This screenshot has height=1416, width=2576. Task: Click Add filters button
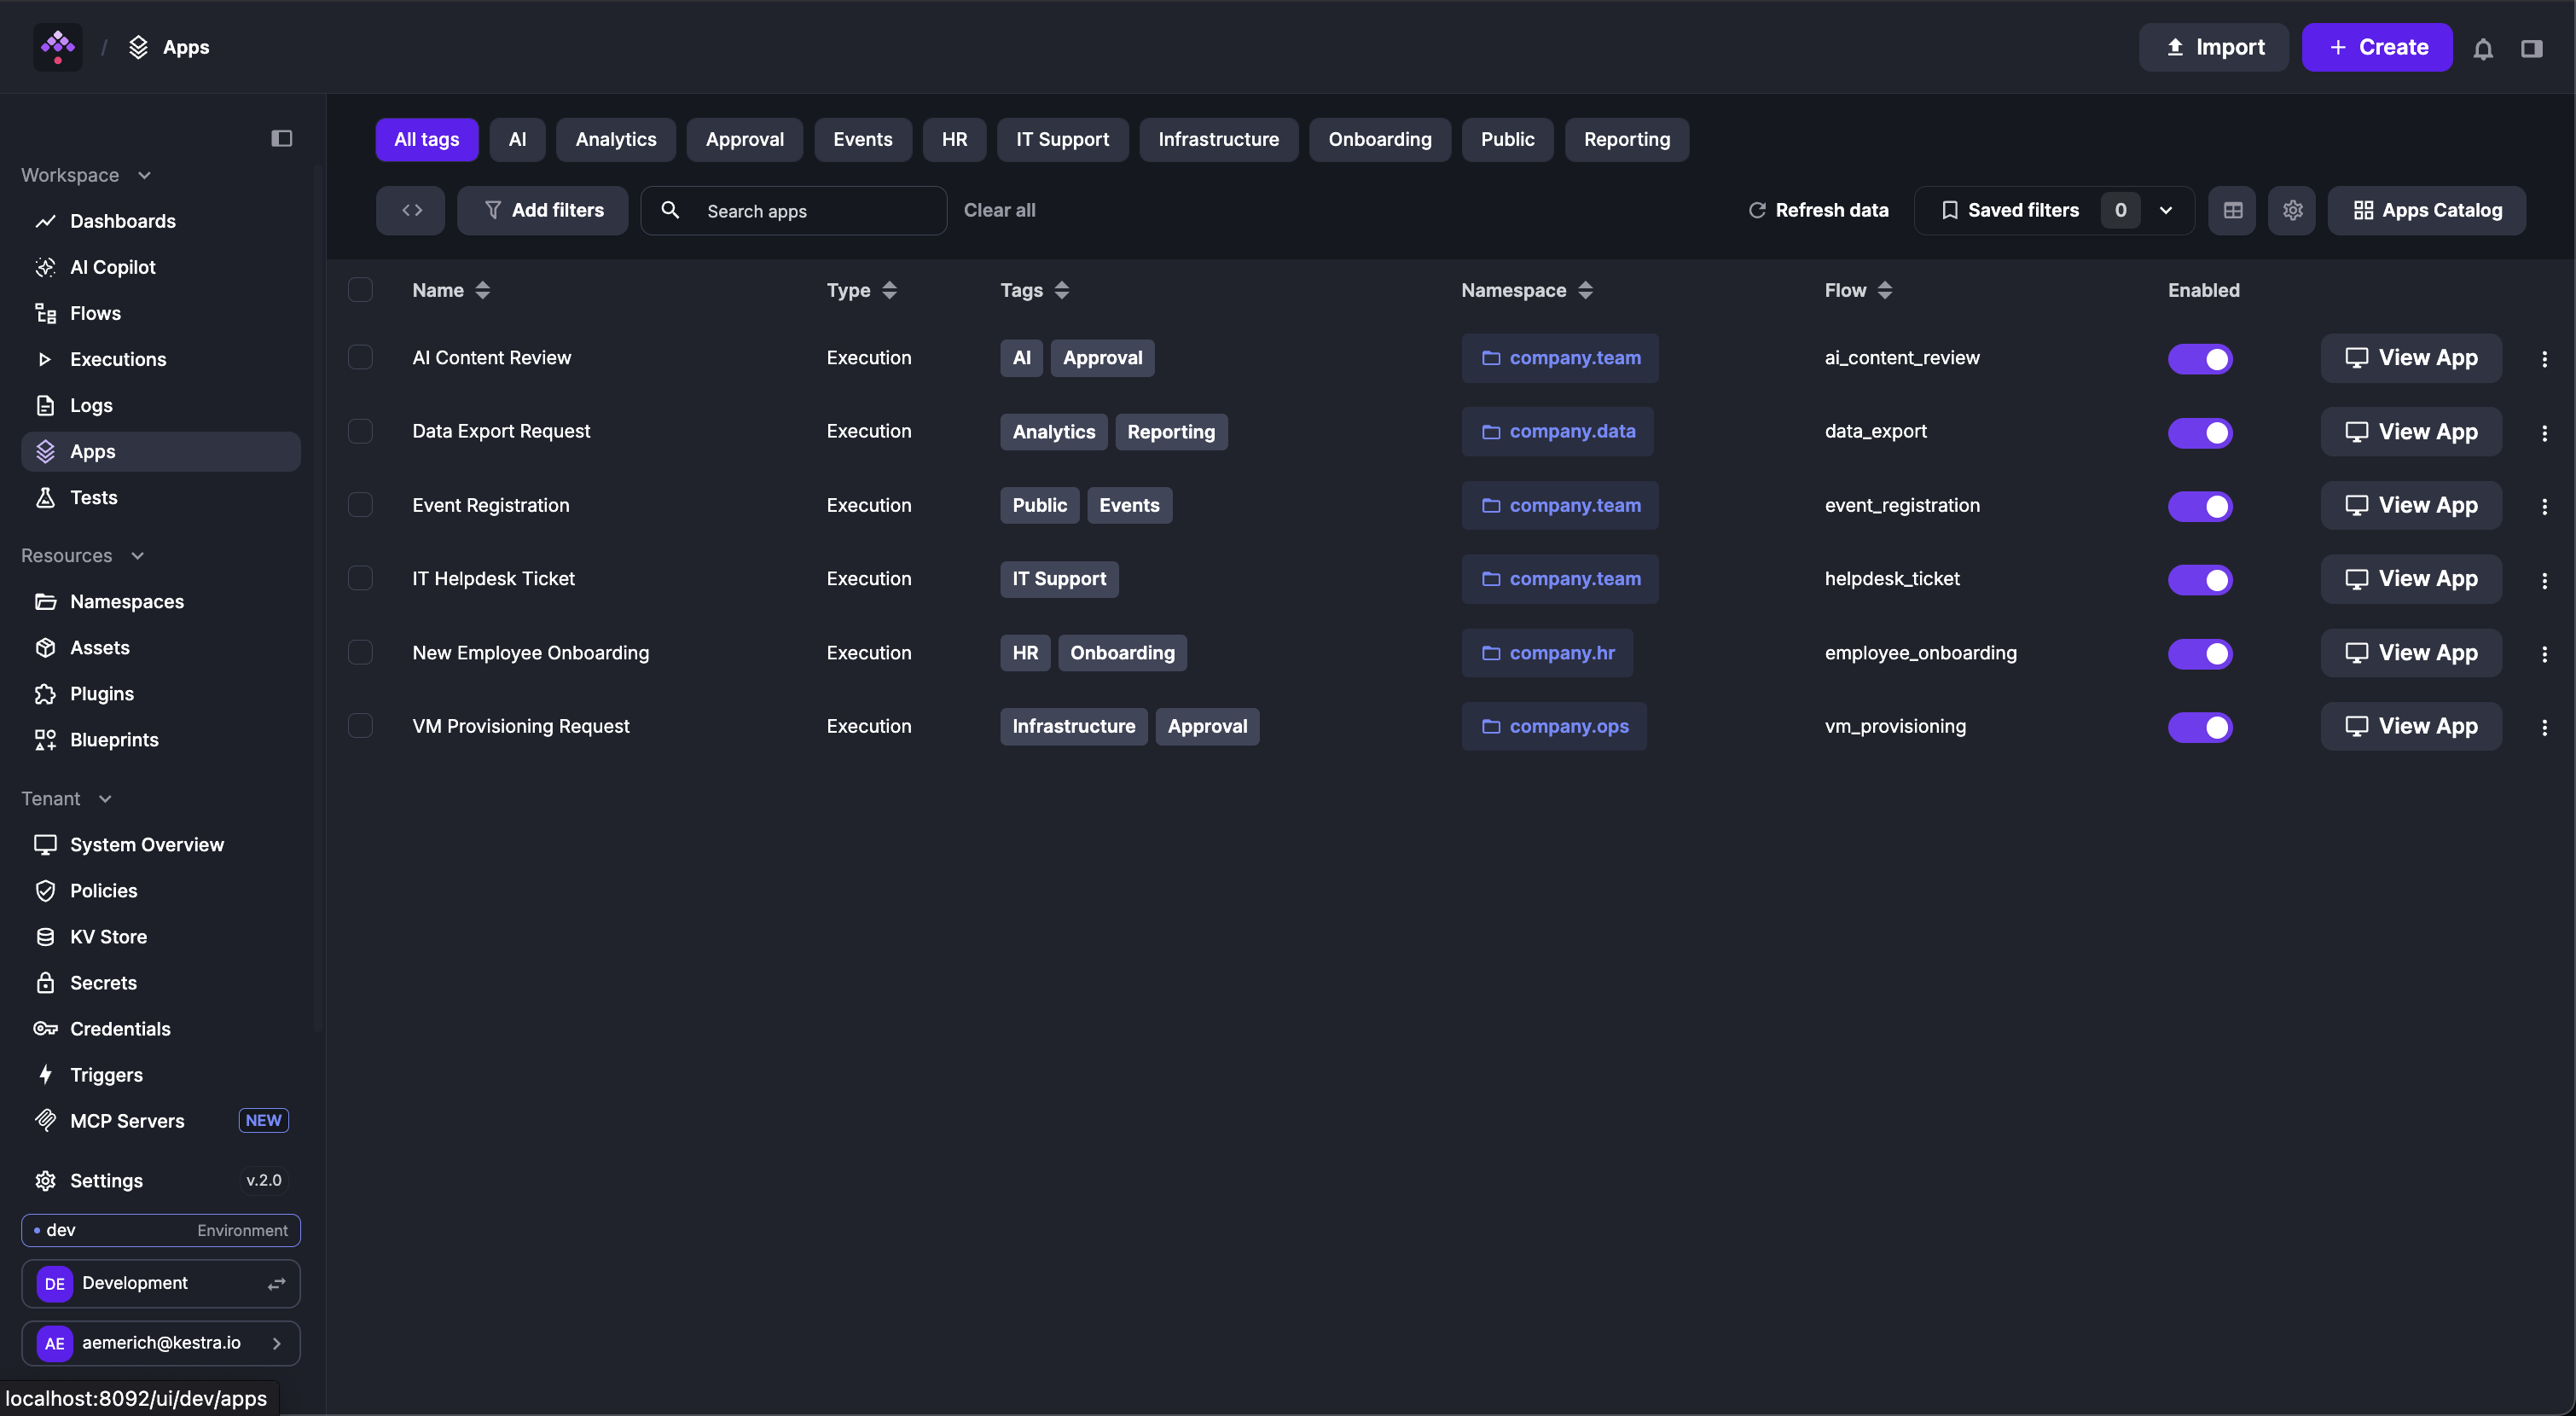tap(543, 210)
